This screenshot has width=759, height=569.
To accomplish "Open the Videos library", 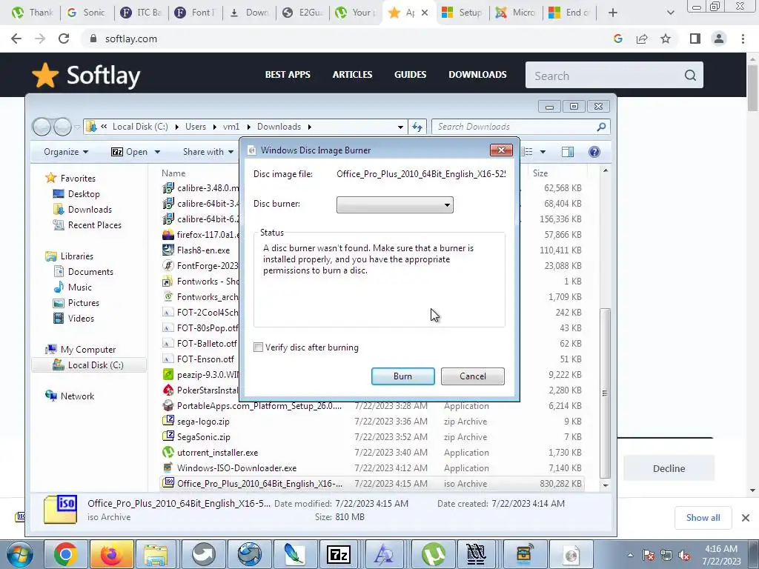I will pos(81,319).
